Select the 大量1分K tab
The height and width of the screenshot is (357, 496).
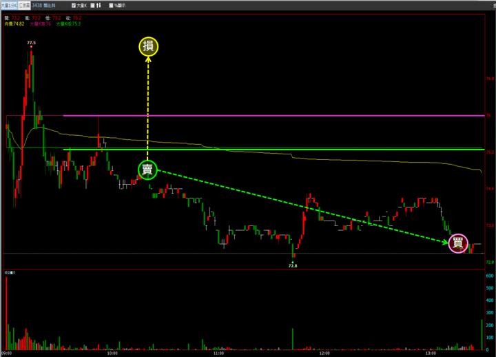pyautogui.click(x=9, y=6)
